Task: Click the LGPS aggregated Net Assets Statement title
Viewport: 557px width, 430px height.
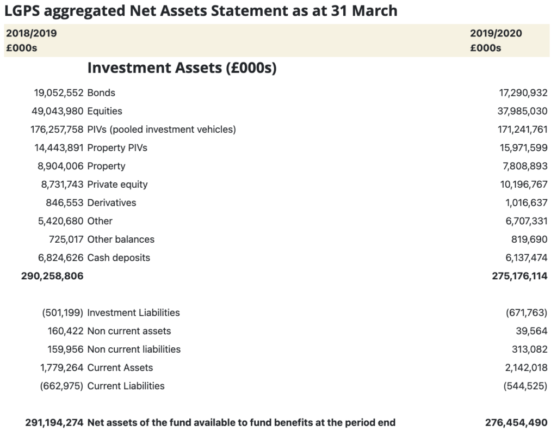Action: coord(201,11)
